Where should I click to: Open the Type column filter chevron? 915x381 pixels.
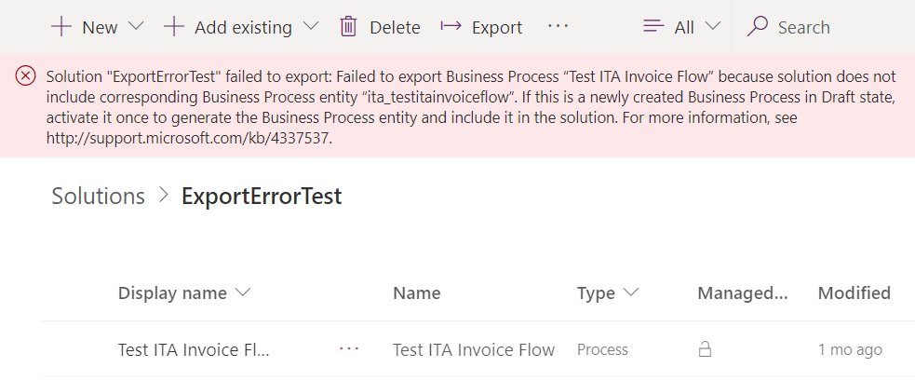pos(631,293)
